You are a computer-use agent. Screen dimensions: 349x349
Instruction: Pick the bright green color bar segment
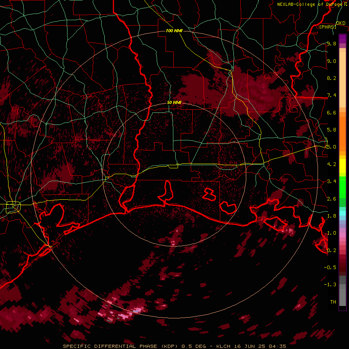click(x=342, y=188)
